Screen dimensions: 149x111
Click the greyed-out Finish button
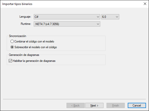[115, 106]
